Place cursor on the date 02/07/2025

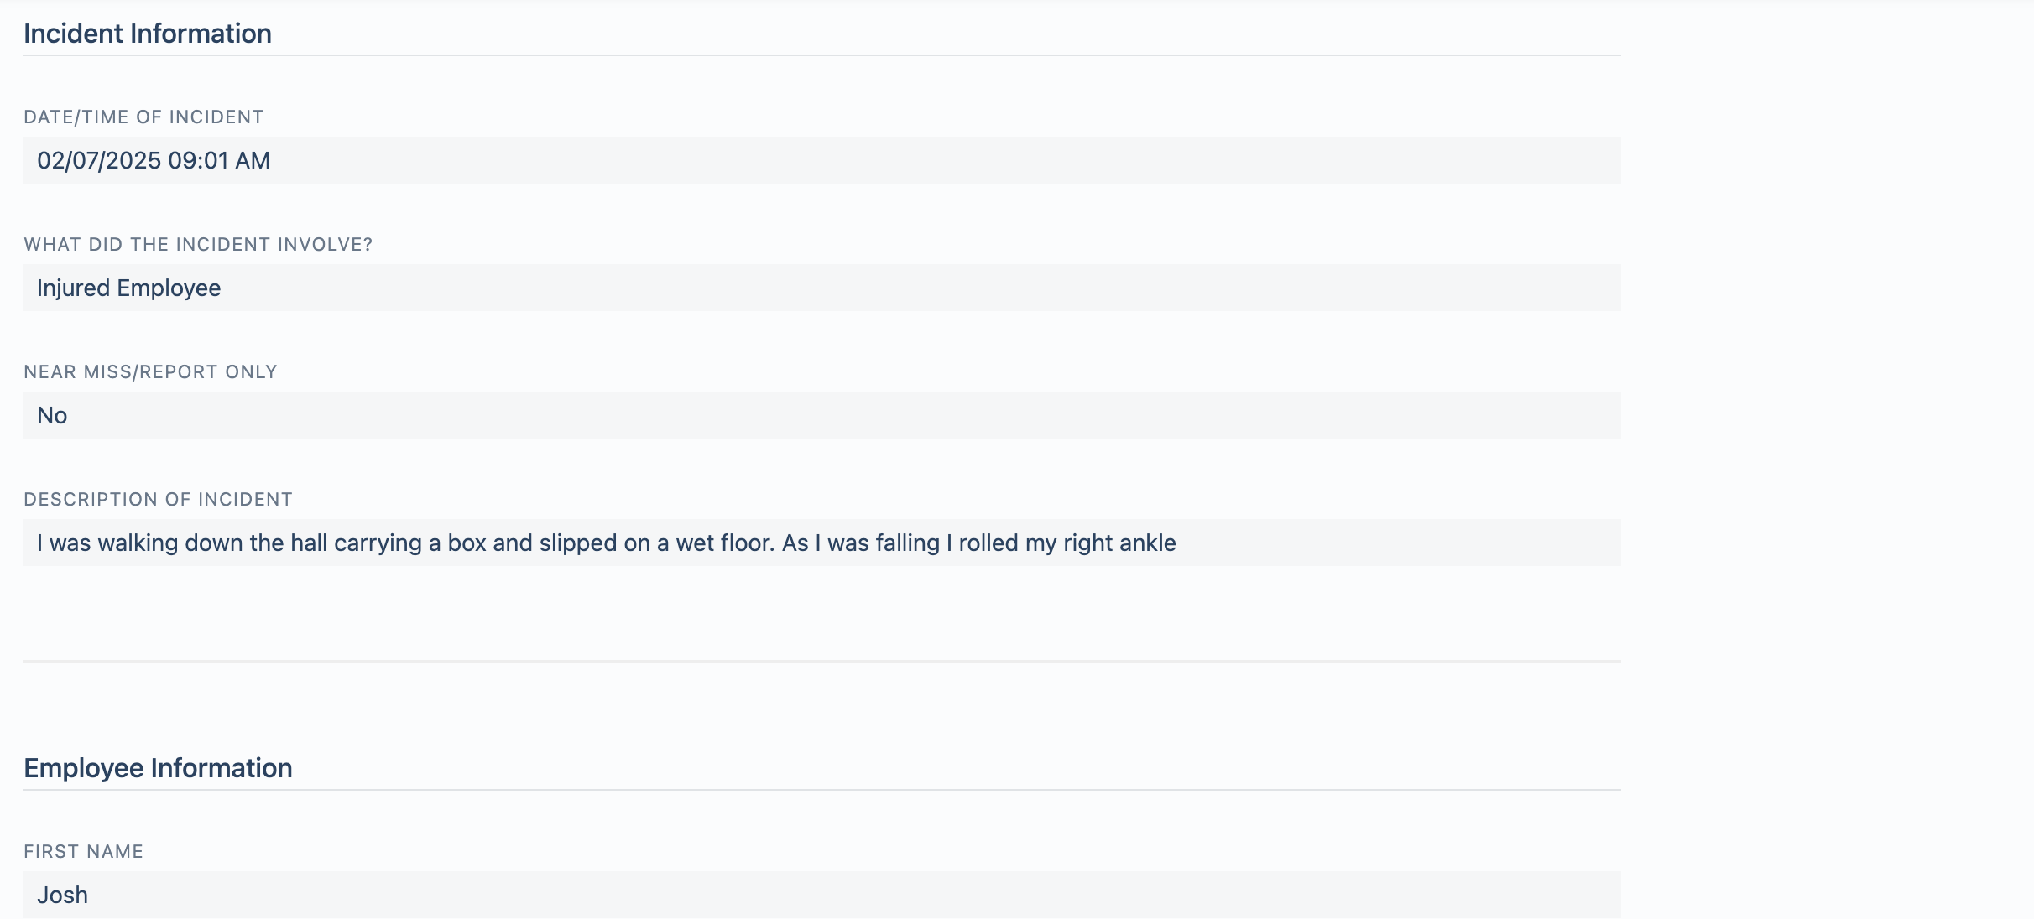[99, 160]
